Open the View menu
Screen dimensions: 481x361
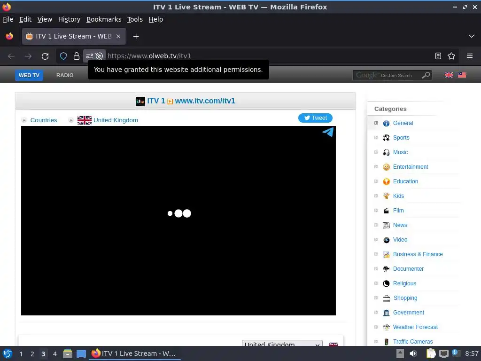[45, 19]
